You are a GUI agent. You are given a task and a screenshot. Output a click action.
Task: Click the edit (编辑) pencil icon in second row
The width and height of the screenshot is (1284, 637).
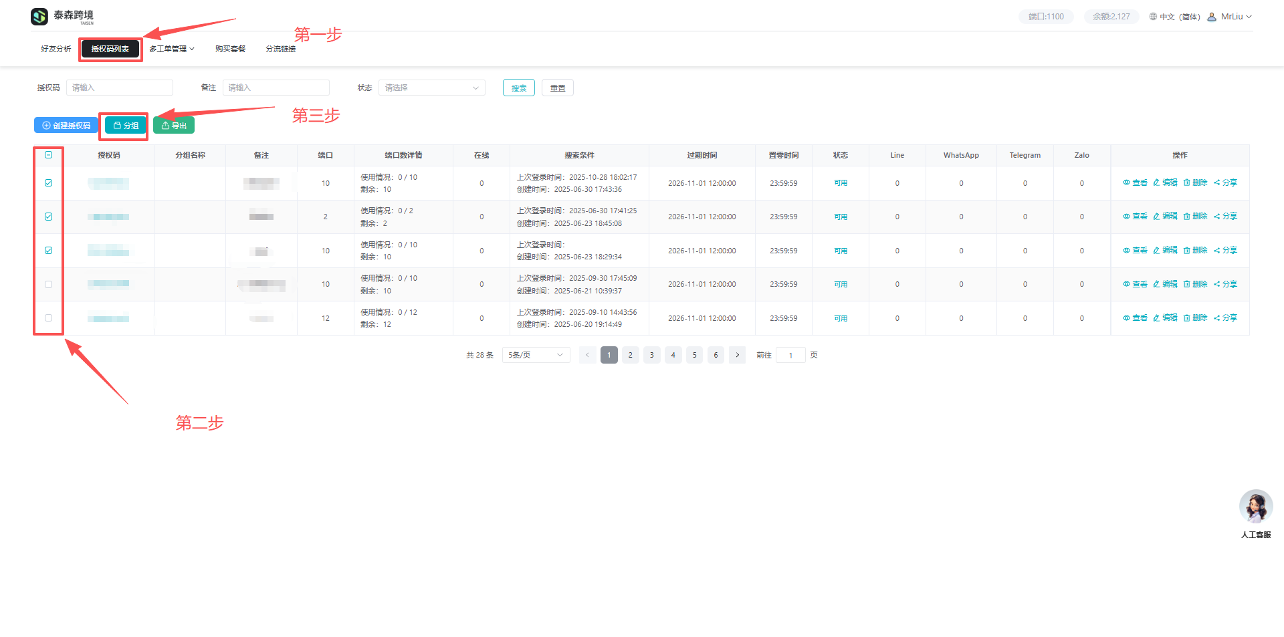[x=1156, y=217]
